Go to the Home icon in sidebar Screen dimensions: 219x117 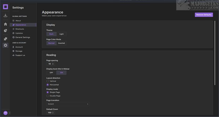5,24
